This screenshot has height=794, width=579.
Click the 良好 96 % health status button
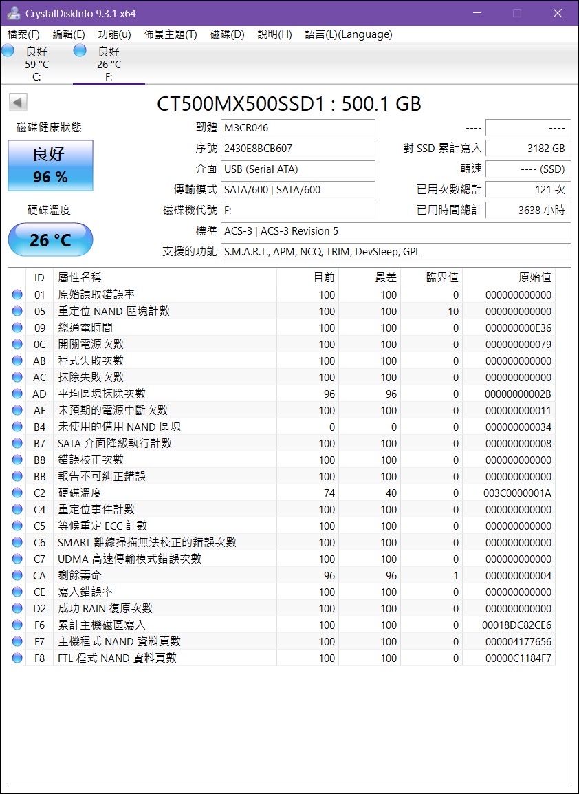coord(50,166)
